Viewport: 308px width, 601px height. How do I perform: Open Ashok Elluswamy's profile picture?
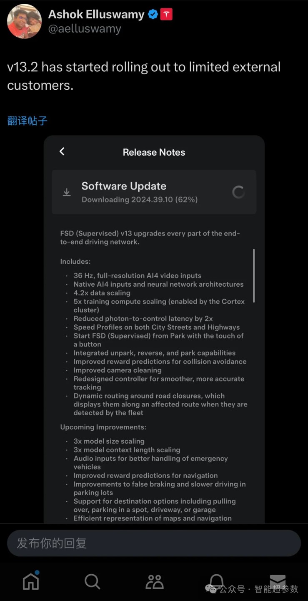tap(24, 21)
